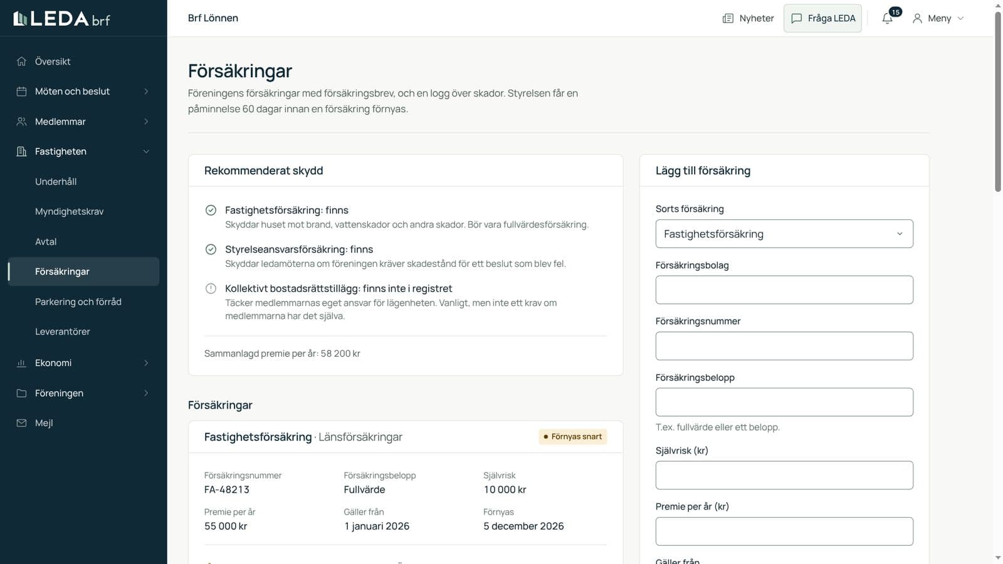Click check icon beside Styrelseansvarsförsäkring: finns
The image size is (1003, 564).
coord(211,249)
